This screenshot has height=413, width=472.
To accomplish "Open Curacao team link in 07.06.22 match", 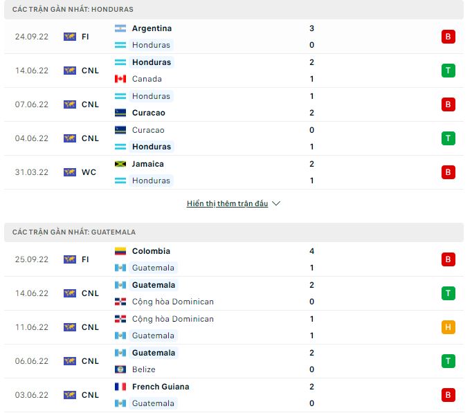I will (x=148, y=113).
